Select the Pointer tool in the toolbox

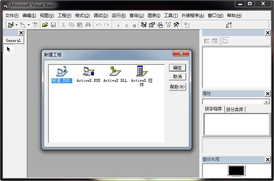pyautogui.click(x=8, y=49)
